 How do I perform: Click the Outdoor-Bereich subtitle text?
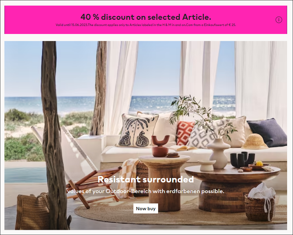tap(146, 191)
